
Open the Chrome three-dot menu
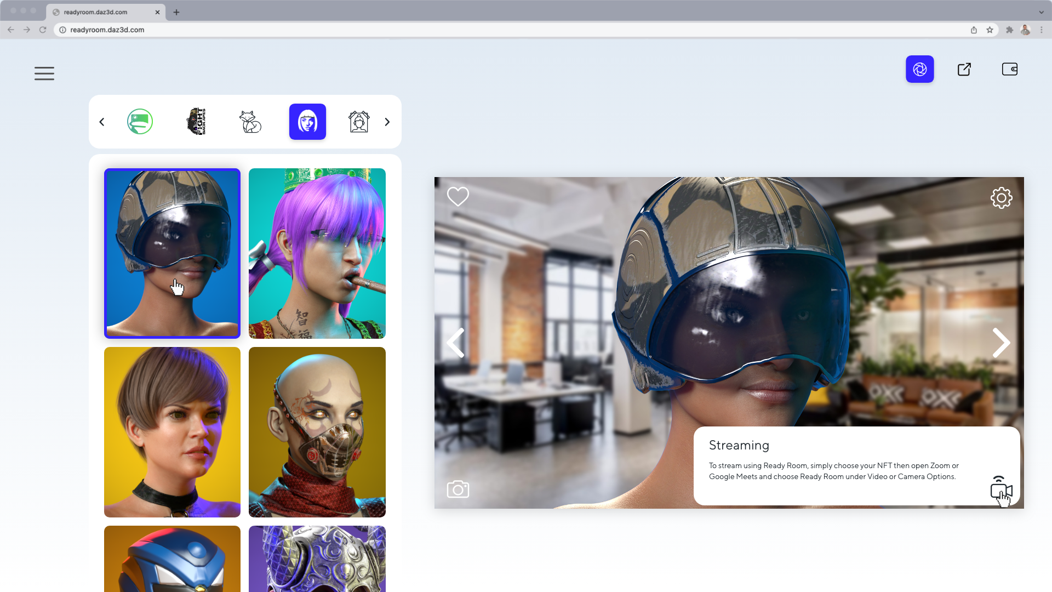1041,30
